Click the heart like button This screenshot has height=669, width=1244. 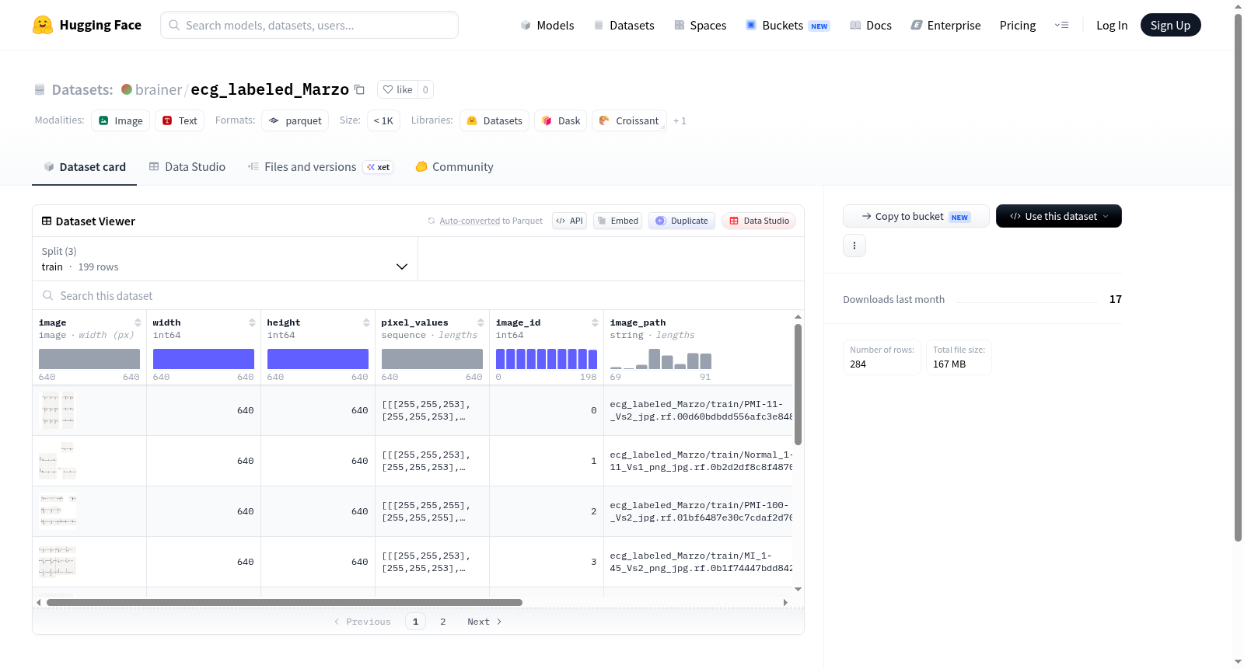click(397, 89)
